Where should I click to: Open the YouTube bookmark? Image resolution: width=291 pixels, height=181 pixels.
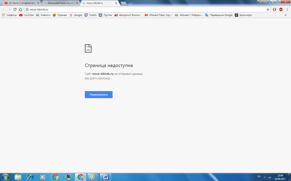click(x=26, y=15)
